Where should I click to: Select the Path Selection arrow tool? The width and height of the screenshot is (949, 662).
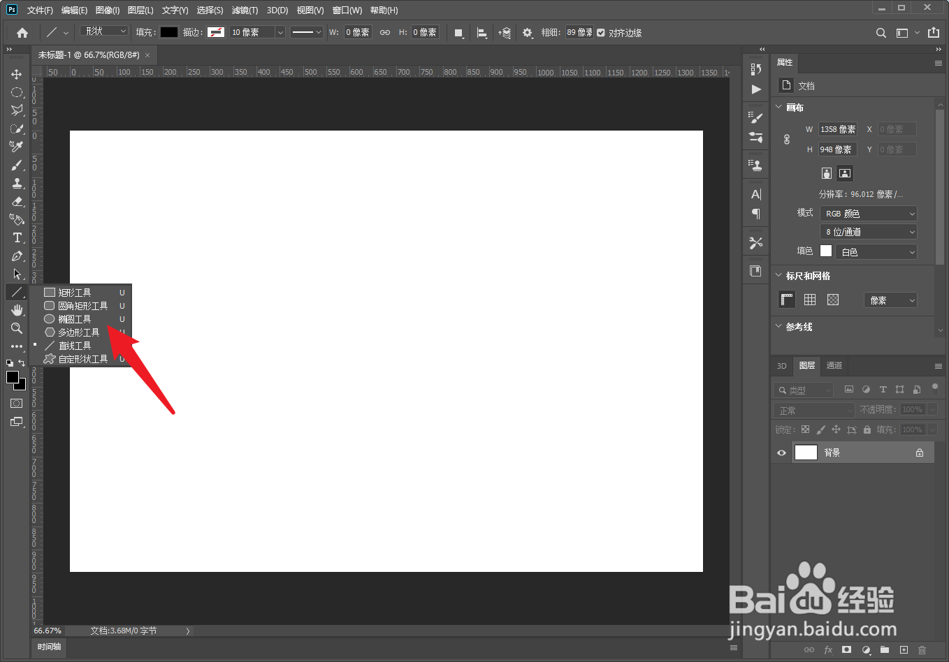[17, 274]
